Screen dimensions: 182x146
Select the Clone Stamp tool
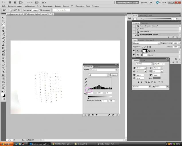3,45
